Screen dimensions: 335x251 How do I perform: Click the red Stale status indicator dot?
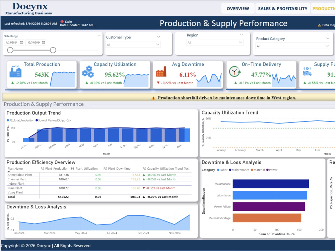62,21
